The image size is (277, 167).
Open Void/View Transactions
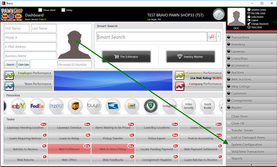(251, 151)
